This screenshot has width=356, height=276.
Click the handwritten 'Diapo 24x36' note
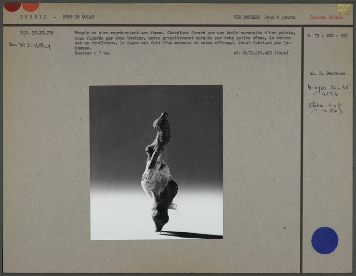(328, 90)
